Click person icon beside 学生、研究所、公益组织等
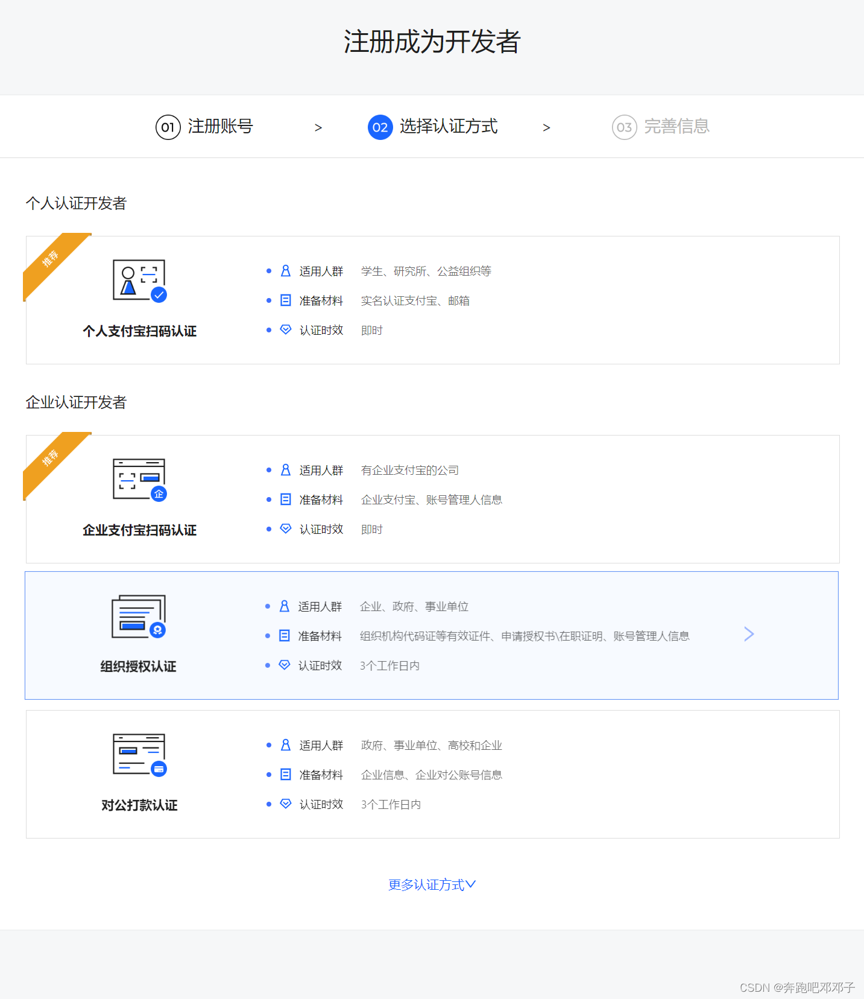 point(286,271)
